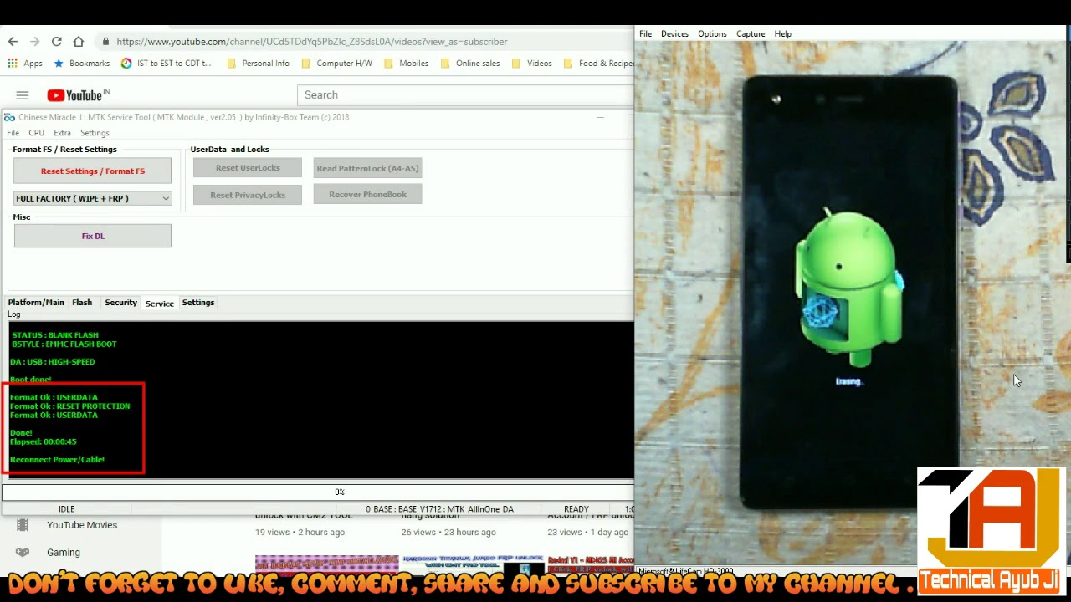Open the CPU menu in the MTK tool
Screen dimensions: 1071x602
[x=36, y=133]
